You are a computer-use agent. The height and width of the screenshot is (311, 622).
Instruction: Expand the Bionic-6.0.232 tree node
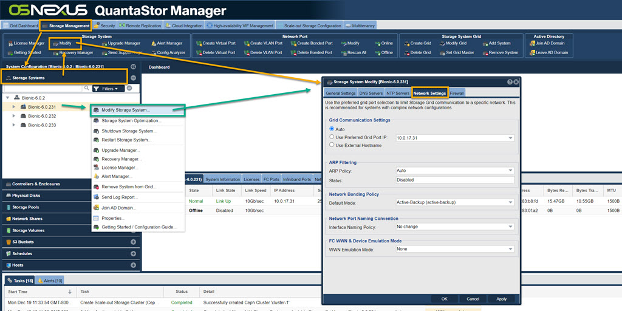(15, 116)
